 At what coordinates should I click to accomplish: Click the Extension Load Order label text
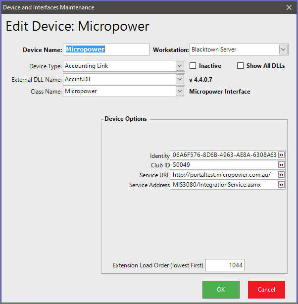click(x=158, y=265)
